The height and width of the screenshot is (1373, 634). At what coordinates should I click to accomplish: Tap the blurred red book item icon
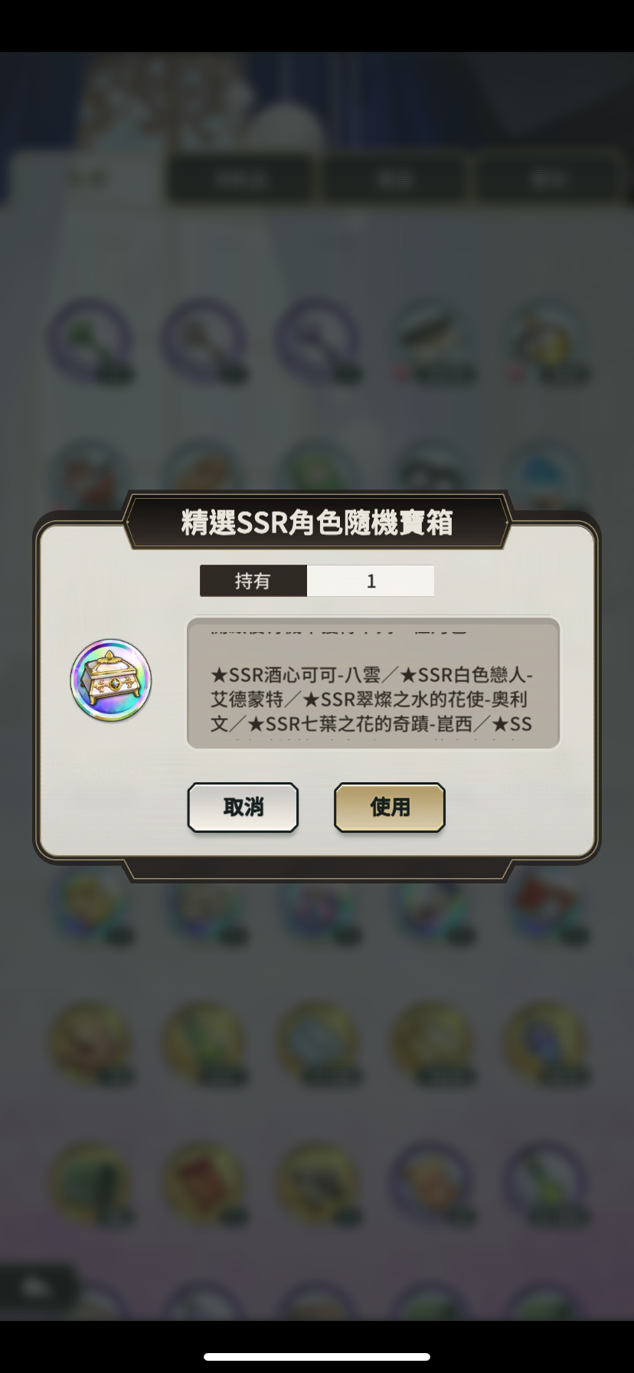(203, 1181)
